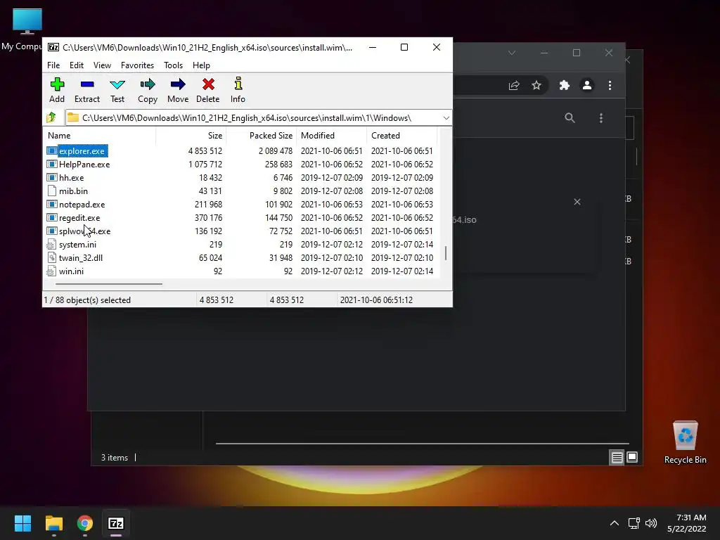Screen dimensions: 720x540
Task: Select hh.exe in file list
Action: coord(71,178)
